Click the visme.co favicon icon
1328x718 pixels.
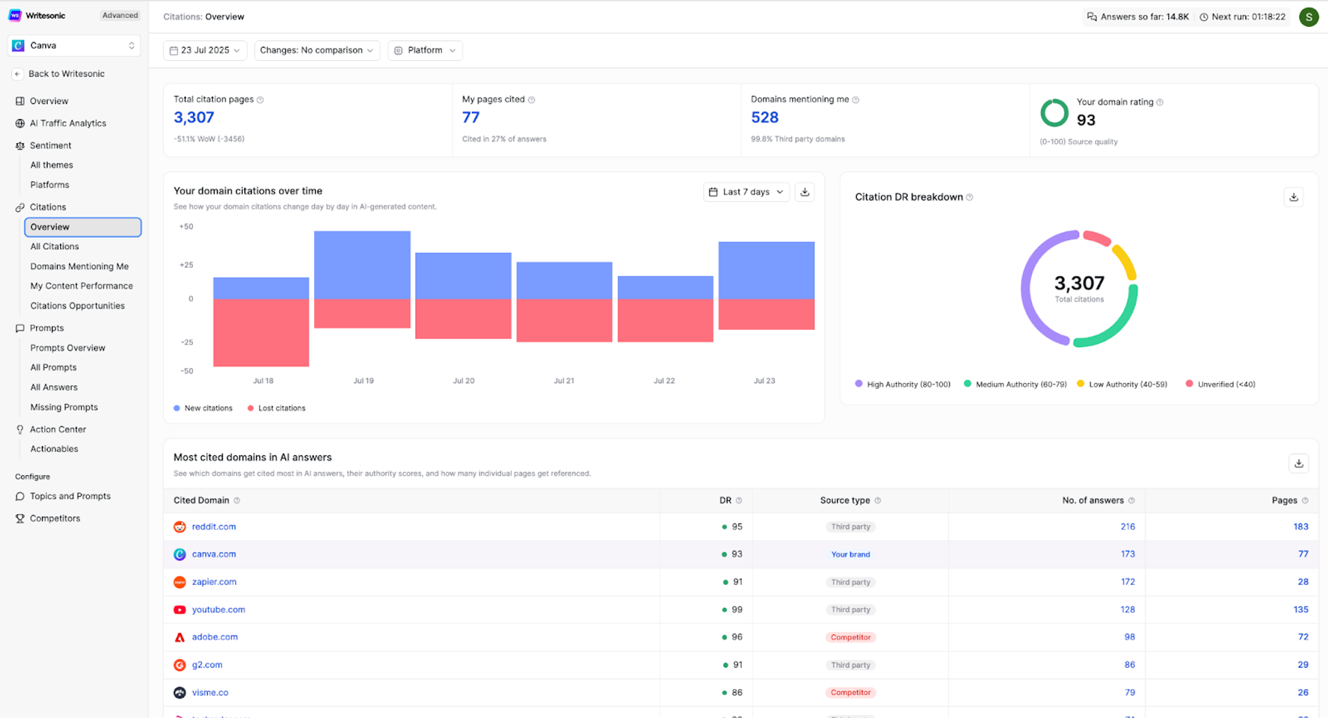pyautogui.click(x=180, y=693)
